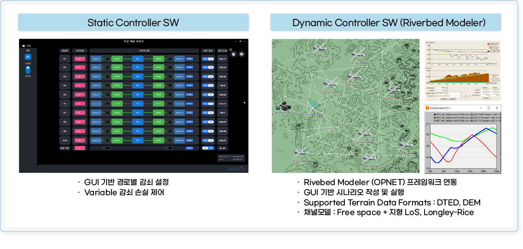Open the gear settings icon in Static Controller
The width and height of the screenshot is (523, 249).
(242, 54)
